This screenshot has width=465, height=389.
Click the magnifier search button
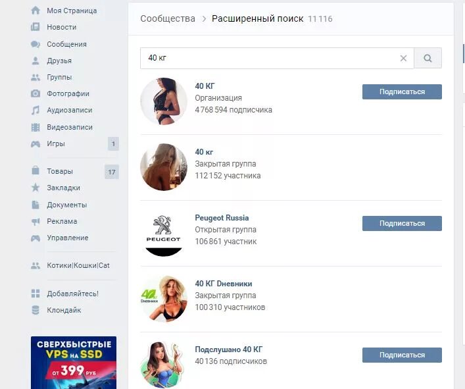pyautogui.click(x=428, y=58)
